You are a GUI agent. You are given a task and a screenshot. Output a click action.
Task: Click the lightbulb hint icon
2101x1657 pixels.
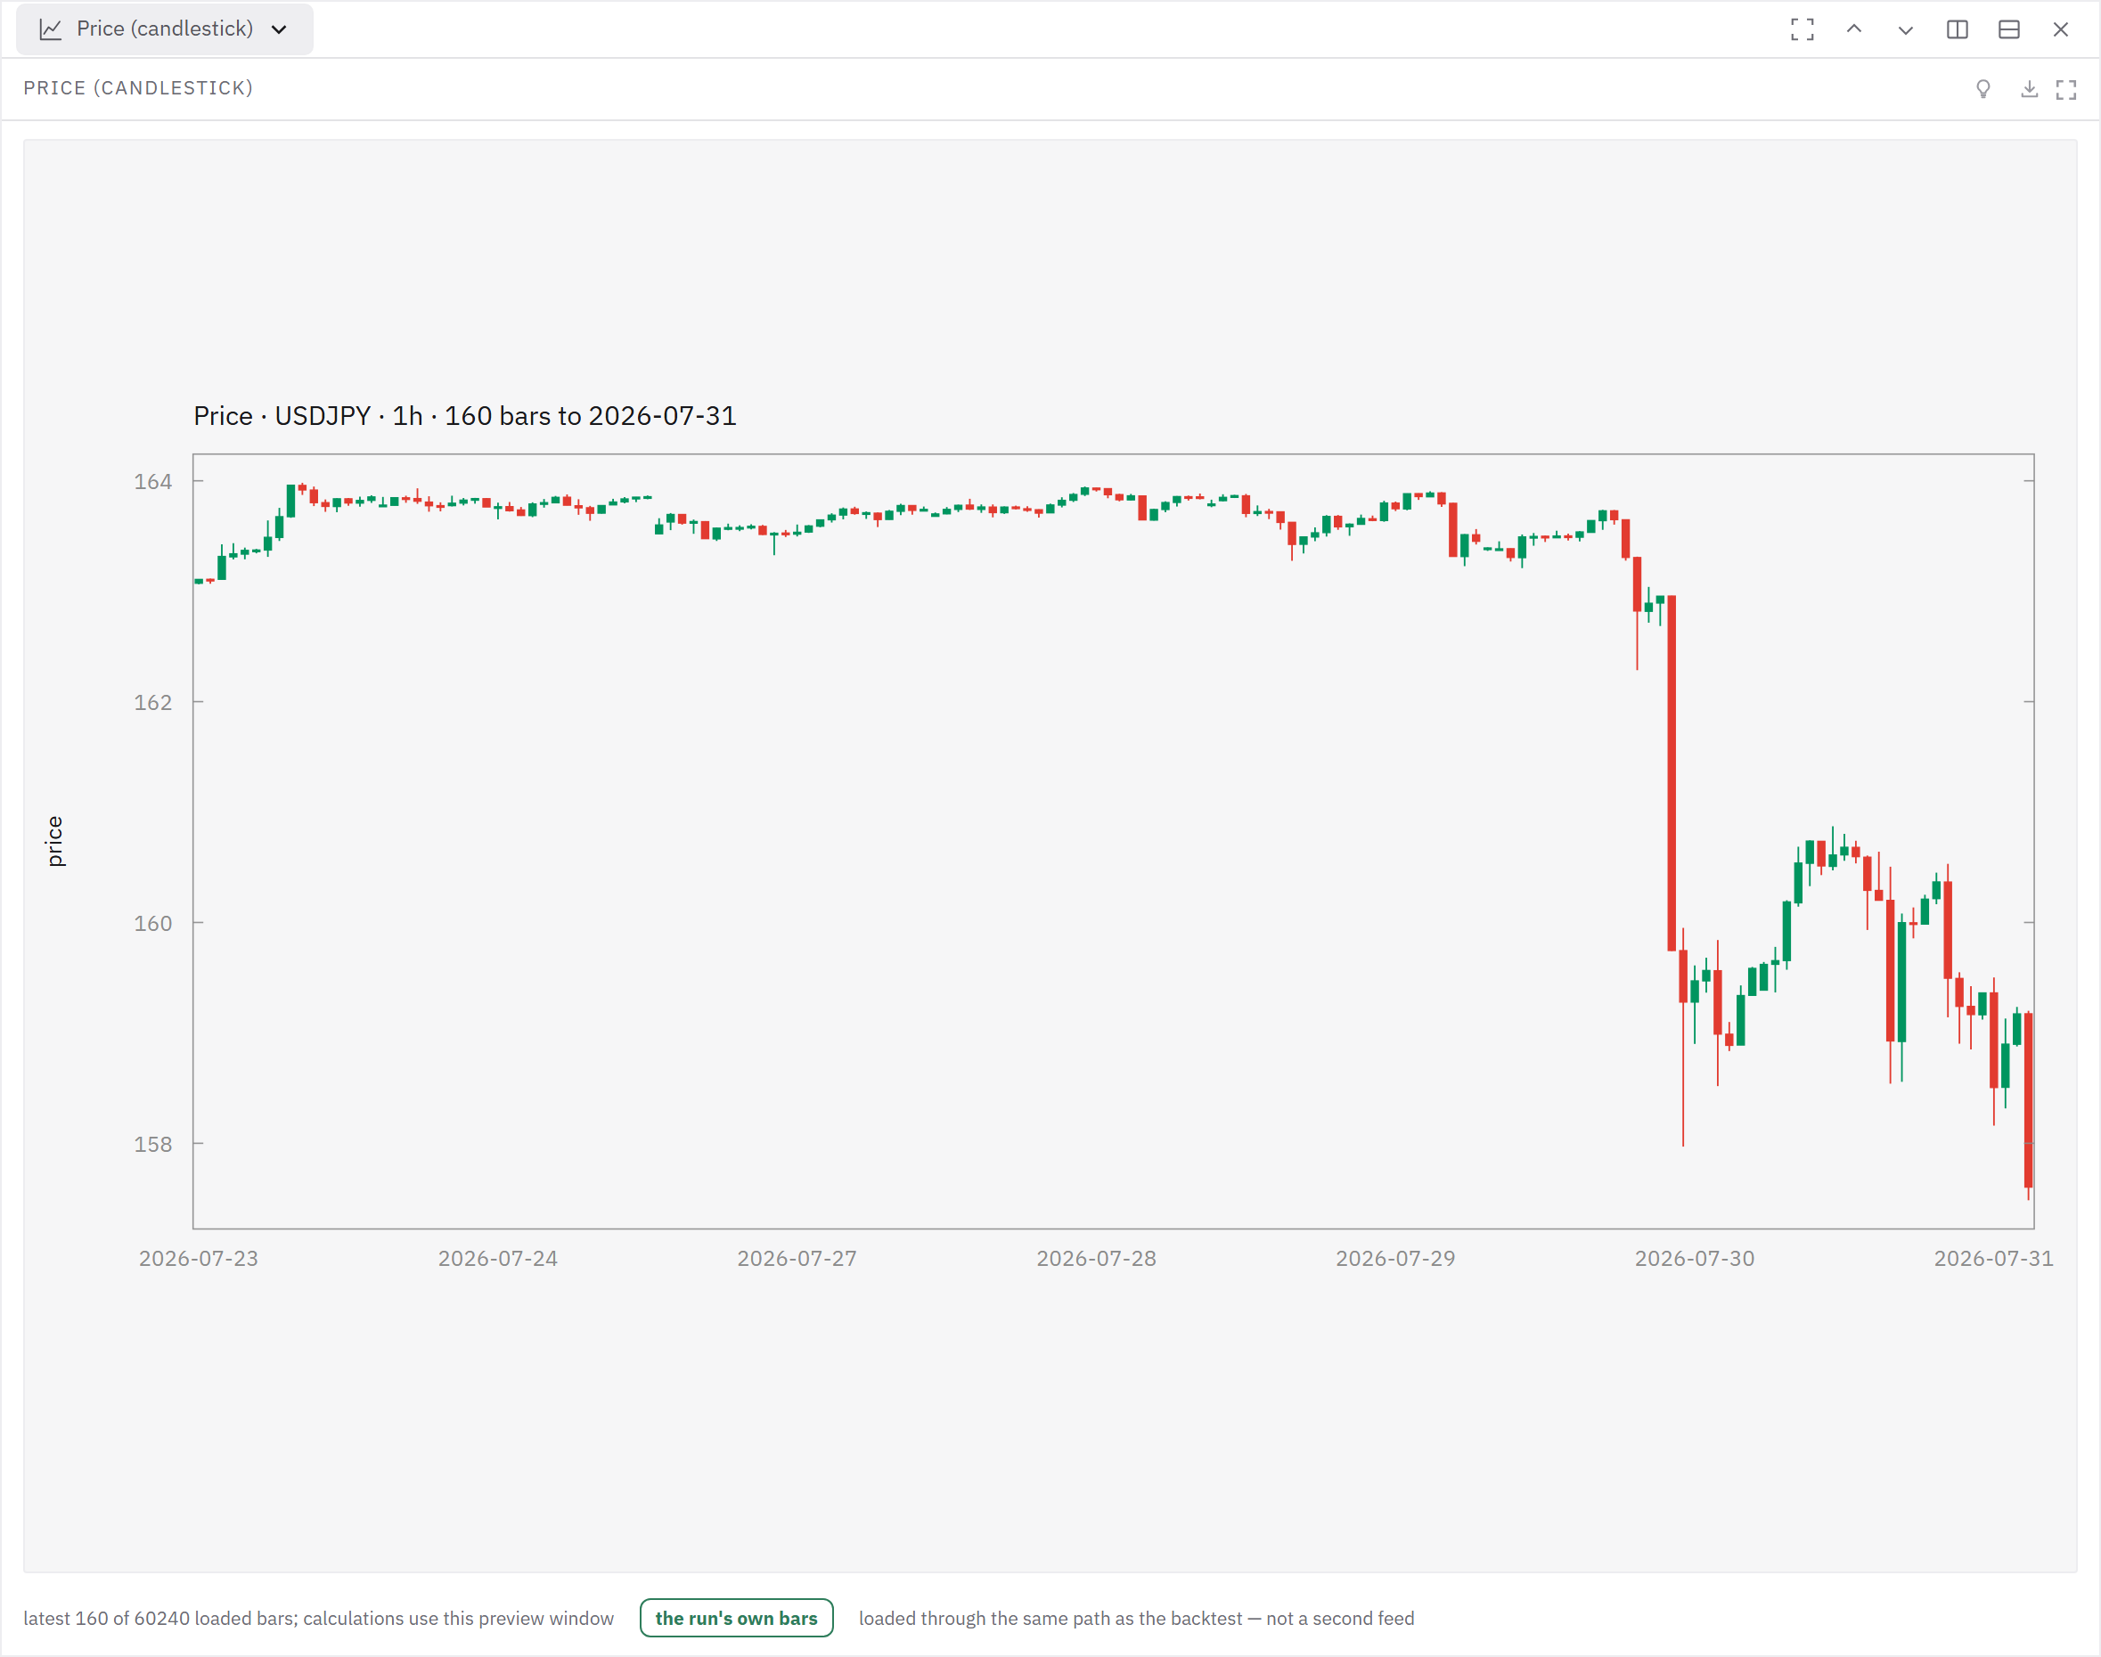pyautogui.click(x=1982, y=89)
